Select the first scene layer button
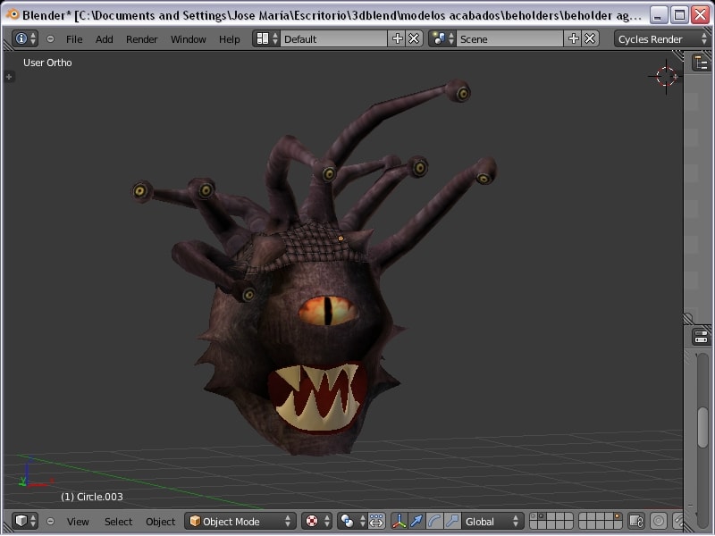The width and height of the screenshot is (715, 536). (x=534, y=516)
